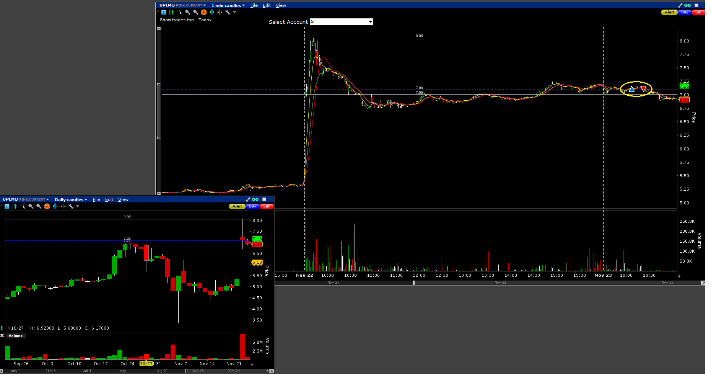The width and height of the screenshot is (711, 374).
Task: Click the green-arrows horizontal expand icon in daily chart
Action: [x=55, y=206]
